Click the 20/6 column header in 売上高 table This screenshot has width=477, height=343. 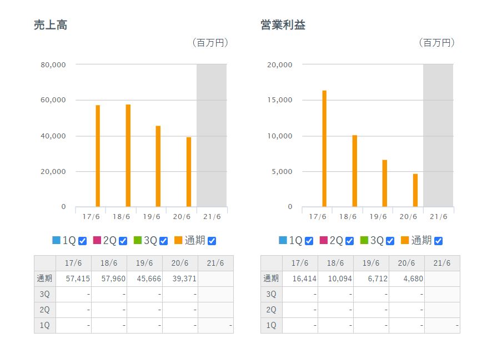(180, 263)
